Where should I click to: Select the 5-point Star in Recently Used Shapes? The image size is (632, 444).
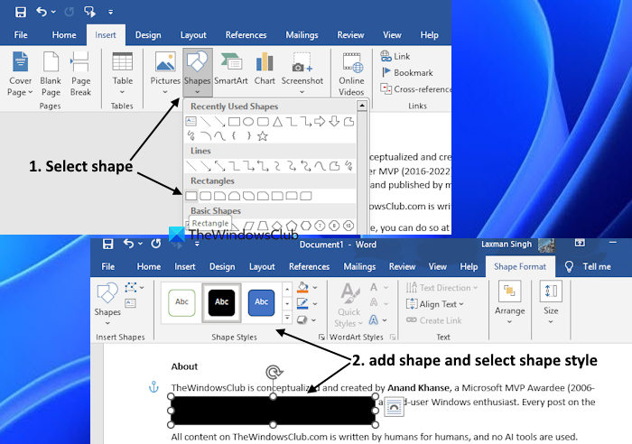tap(263, 136)
